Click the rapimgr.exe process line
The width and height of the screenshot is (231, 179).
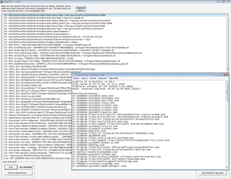[96, 164]
